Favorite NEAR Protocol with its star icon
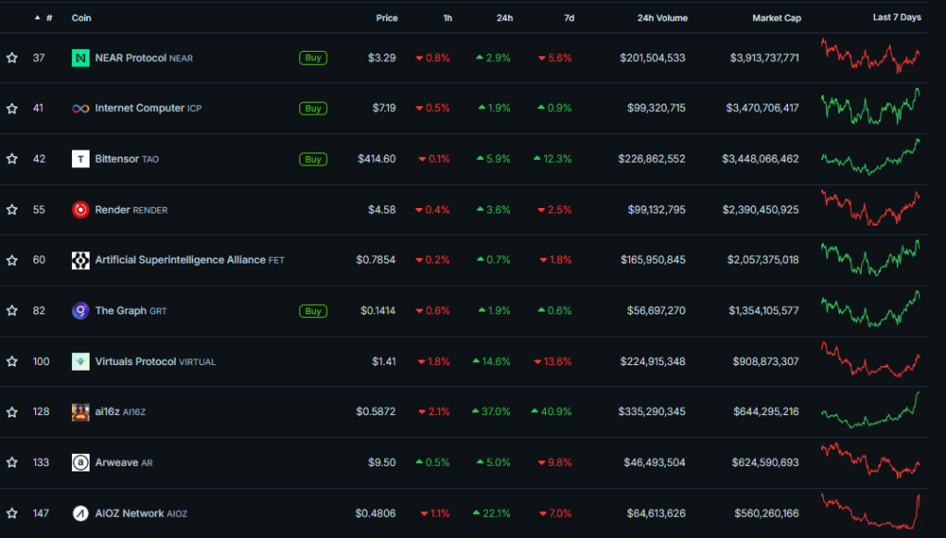This screenshot has width=946, height=538. 12,58
